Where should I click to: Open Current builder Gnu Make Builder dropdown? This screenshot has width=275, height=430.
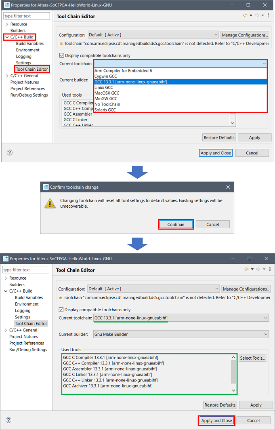pos(181,334)
